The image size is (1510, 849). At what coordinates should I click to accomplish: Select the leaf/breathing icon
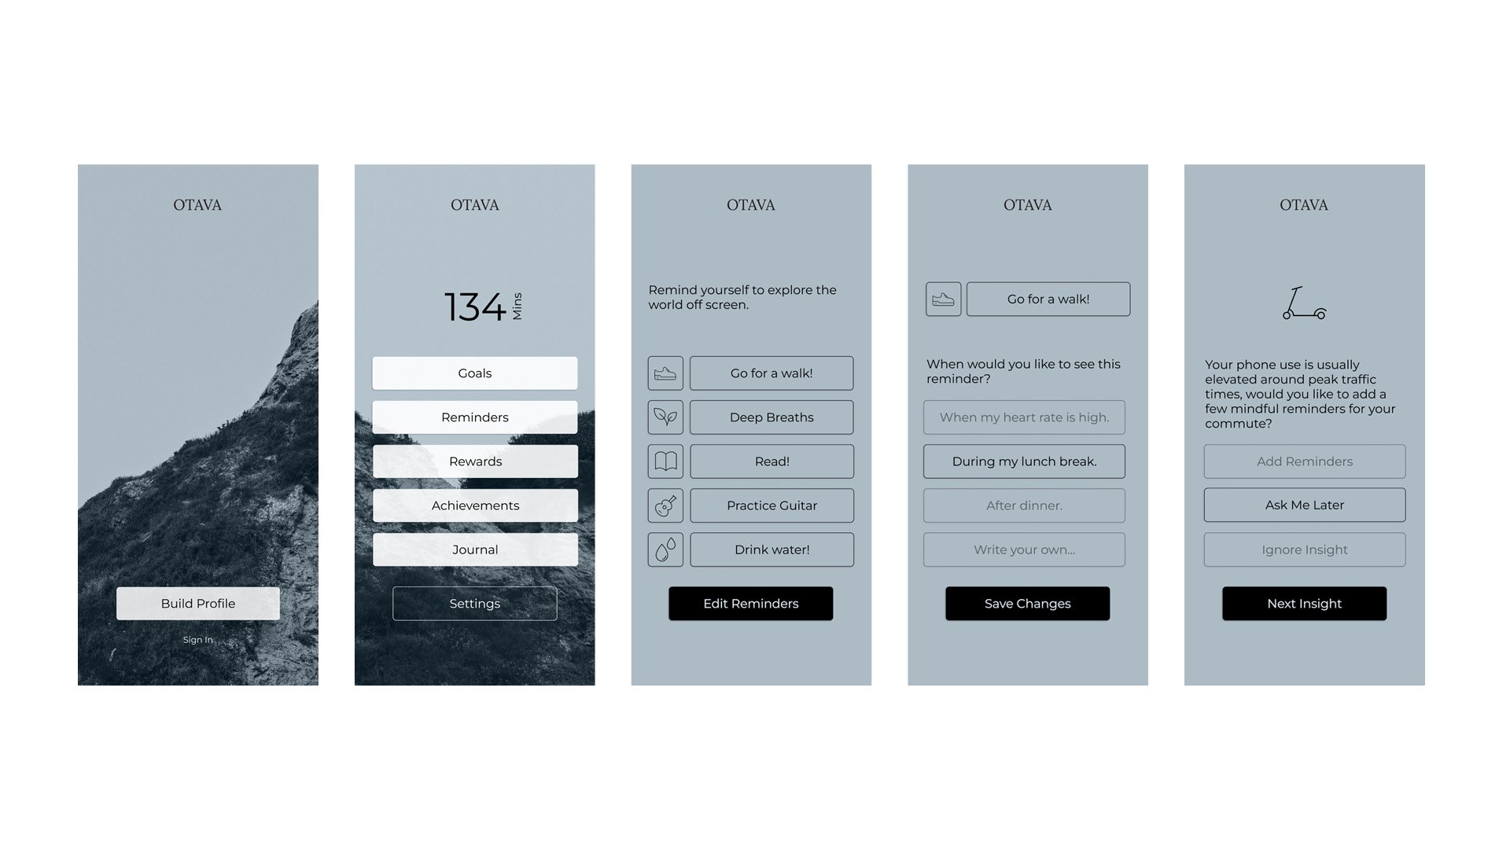click(x=664, y=417)
